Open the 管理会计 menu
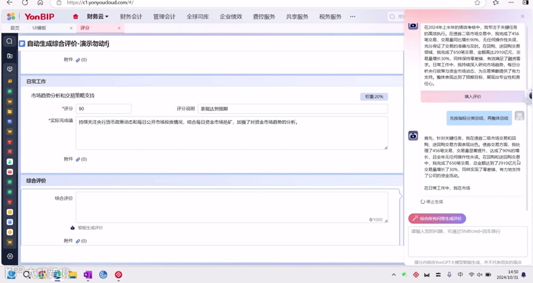533x283 pixels. (164, 16)
